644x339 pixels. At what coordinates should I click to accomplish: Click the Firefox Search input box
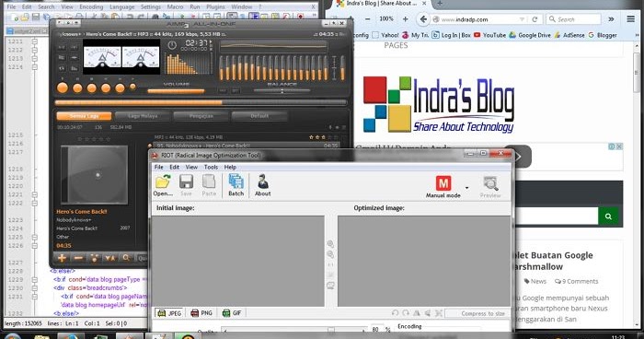coord(573,19)
